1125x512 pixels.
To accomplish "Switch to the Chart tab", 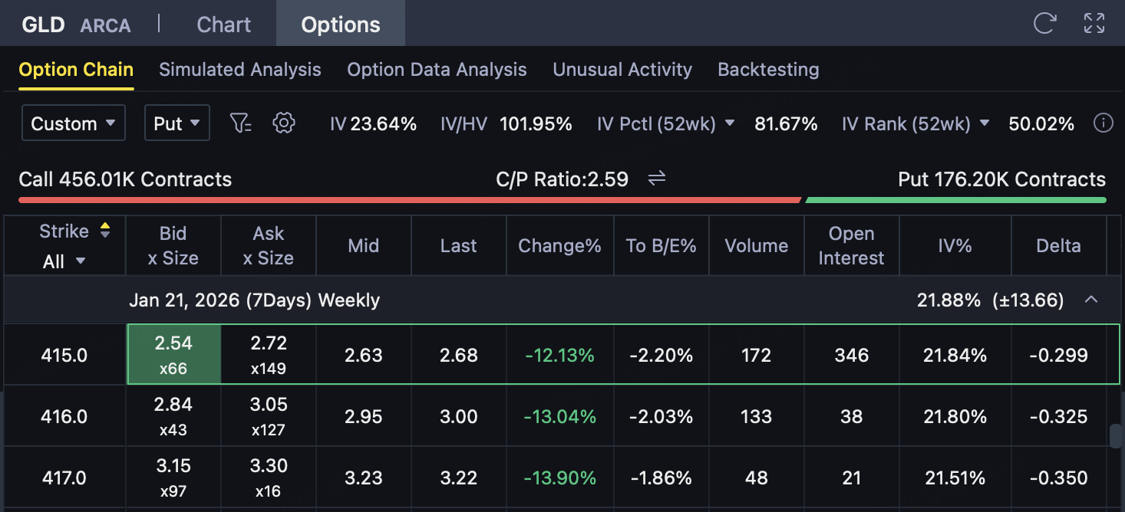I will pyautogui.click(x=223, y=25).
